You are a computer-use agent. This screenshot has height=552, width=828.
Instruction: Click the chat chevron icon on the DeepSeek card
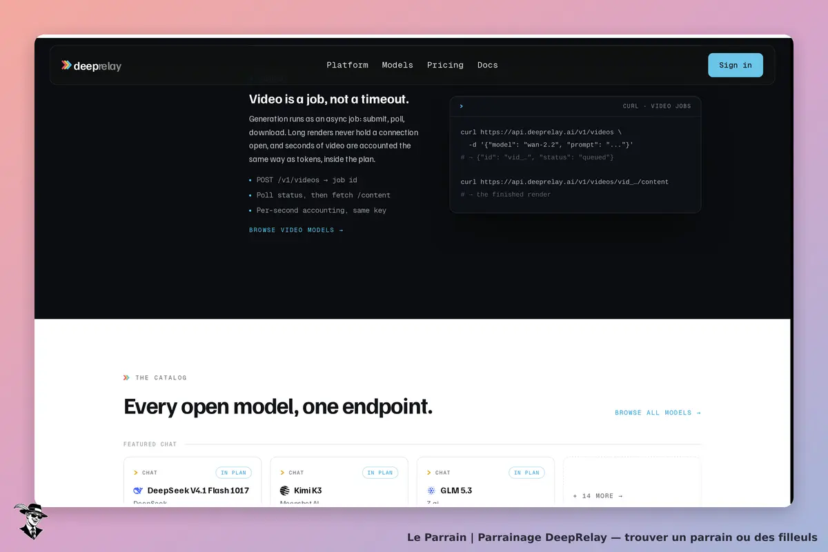[x=136, y=473]
